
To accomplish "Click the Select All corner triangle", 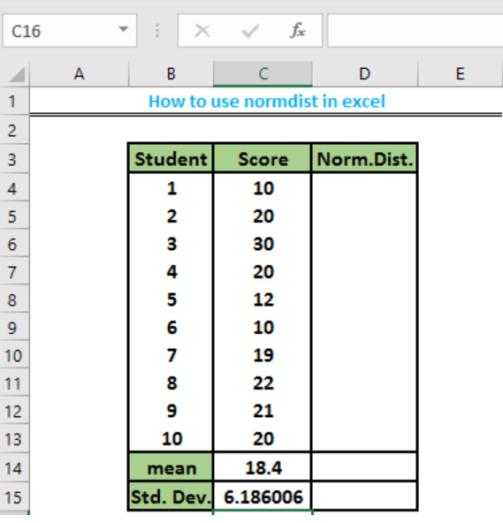I will tap(18, 74).
